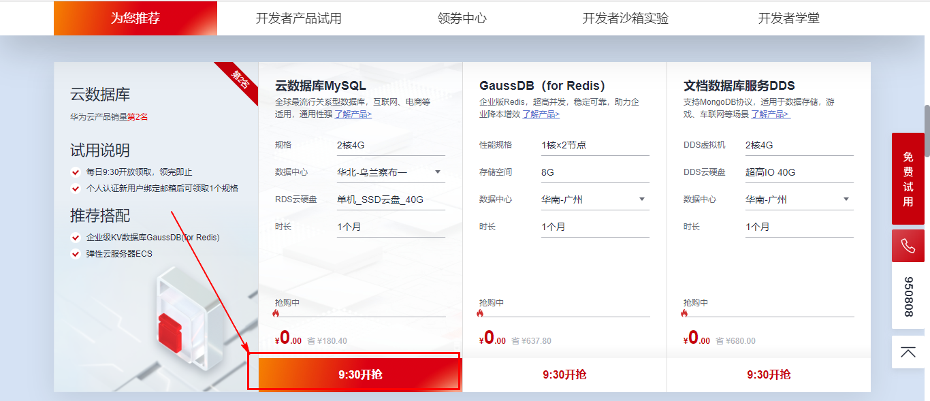Click the 云数据库MySQL card title
Image resolution: width=930 pixels, height=401 pixels.
point(321,86)
